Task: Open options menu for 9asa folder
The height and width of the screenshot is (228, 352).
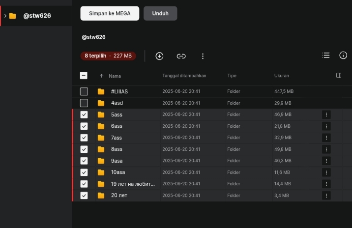Action: 326,161
